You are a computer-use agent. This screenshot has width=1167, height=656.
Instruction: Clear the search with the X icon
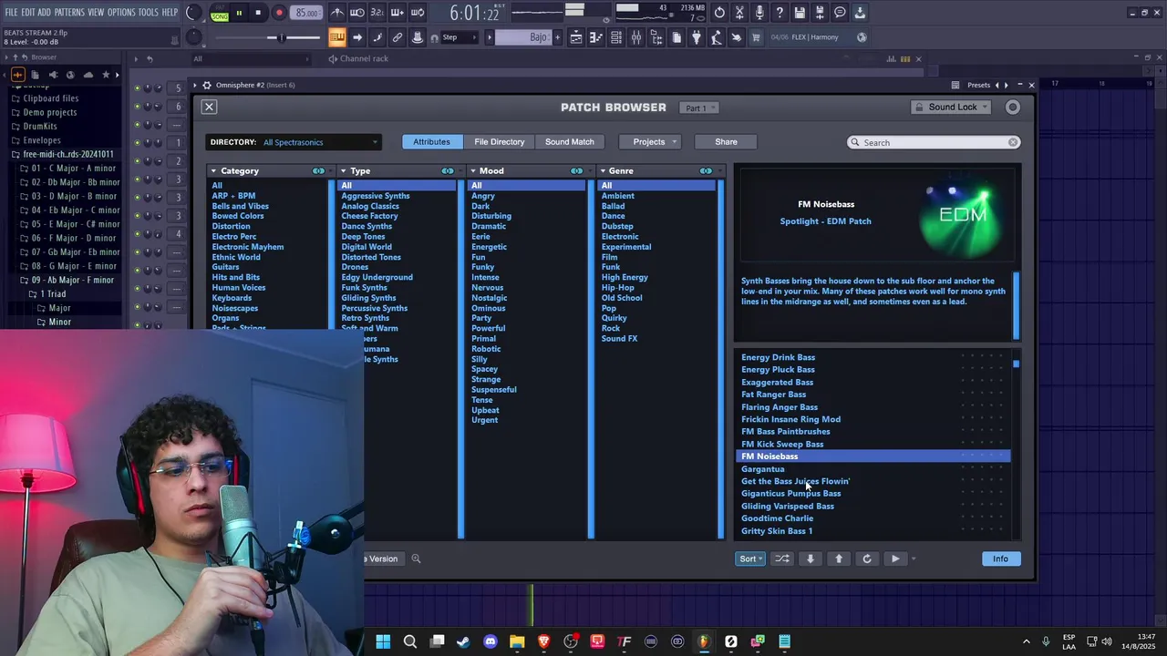(1013, 142)
